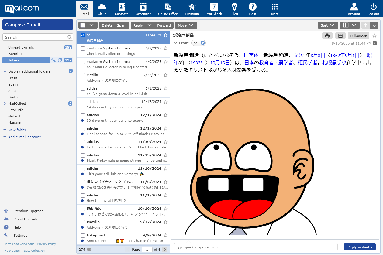Click the print icon for this email
The height and width of the screenshot is (255, 383).
pyautogui.click(x=327, y=36)
